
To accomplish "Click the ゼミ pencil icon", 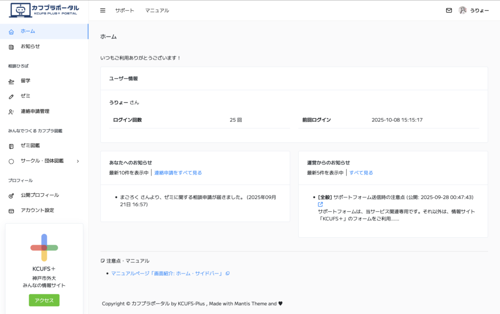I will click(x=12, y=96).
